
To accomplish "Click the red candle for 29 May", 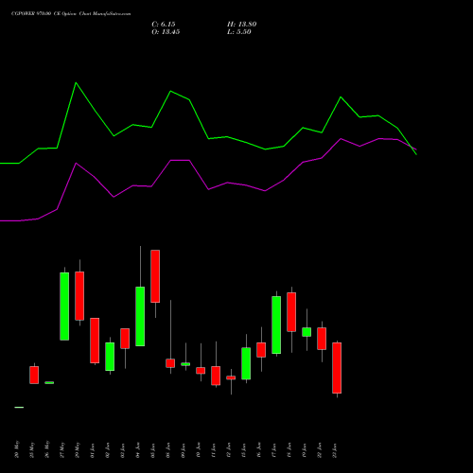I will tap(79, 296).
